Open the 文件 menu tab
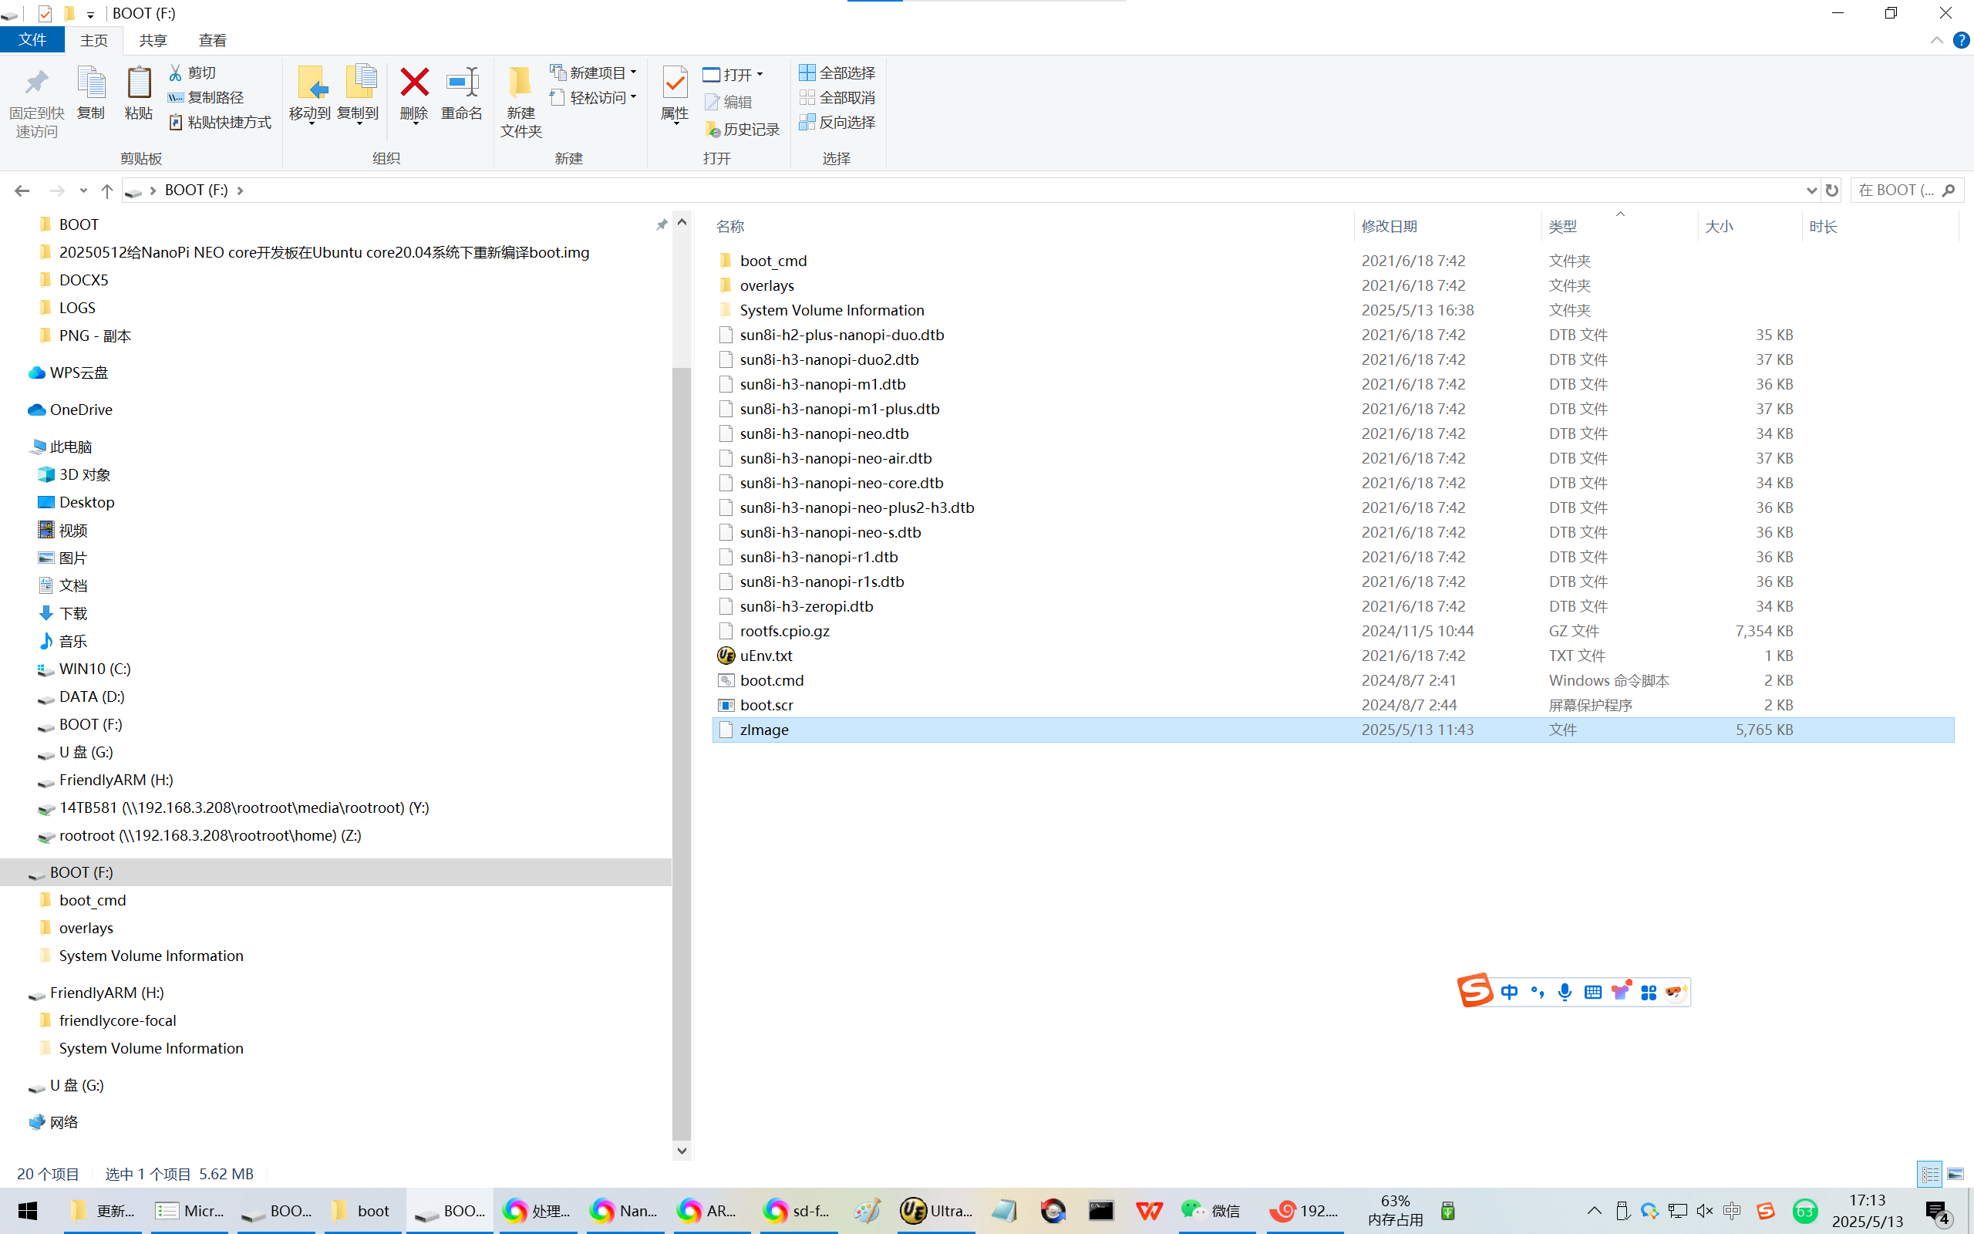The image size is (1974, 1234). point(32,40)
